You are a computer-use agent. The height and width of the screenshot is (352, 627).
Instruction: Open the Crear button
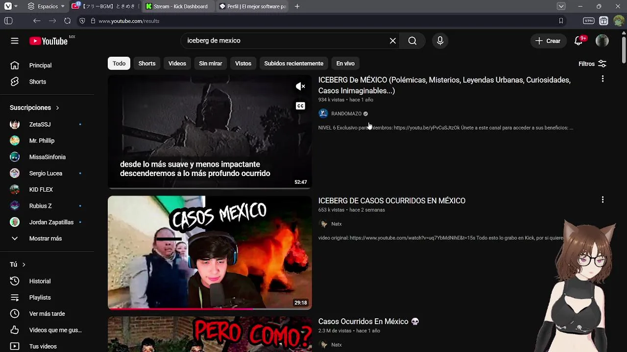548,41
